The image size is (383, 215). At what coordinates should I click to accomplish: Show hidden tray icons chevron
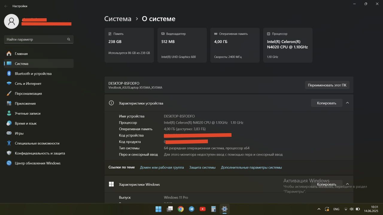click(x=319, y=209)
